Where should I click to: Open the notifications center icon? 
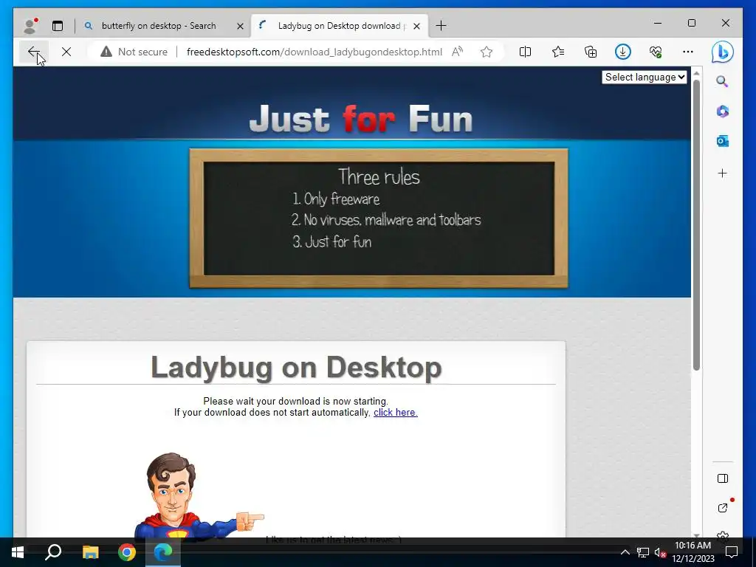[732, 552]
